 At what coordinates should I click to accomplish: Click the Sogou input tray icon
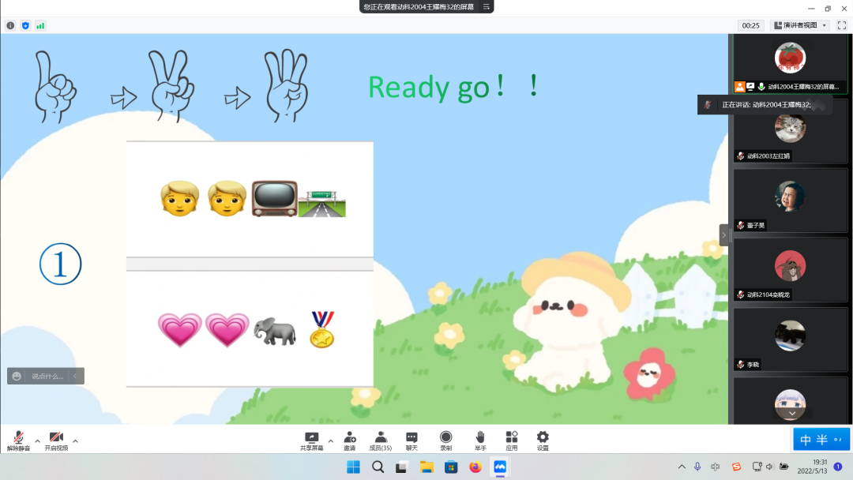(x=736, y=467)
